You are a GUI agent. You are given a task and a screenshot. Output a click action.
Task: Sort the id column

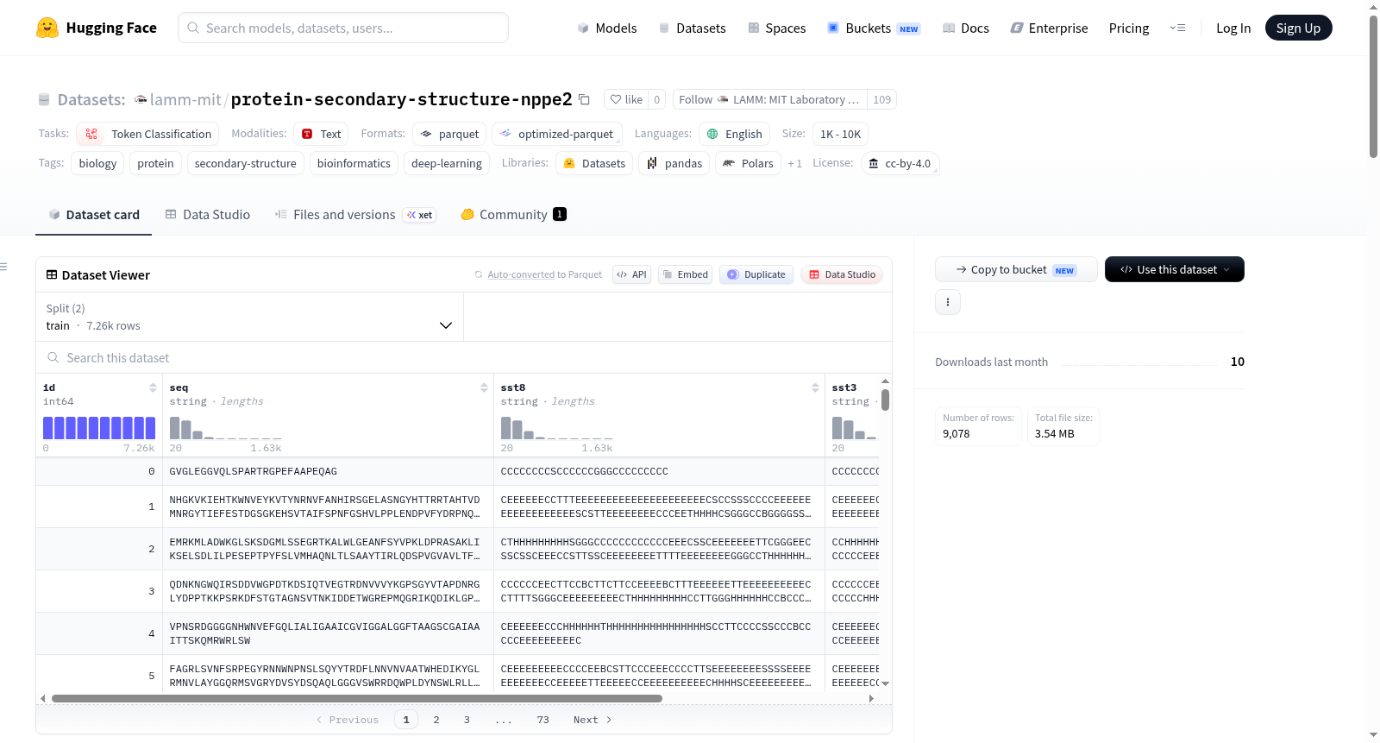click(153, 388)
